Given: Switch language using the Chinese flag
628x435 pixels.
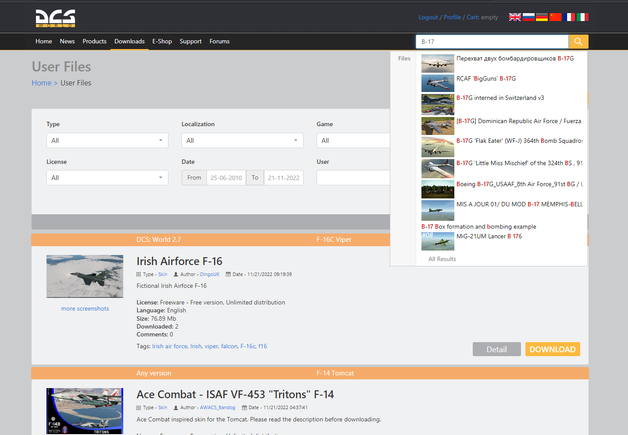Looking at the screenshot, I should (556, 17).
